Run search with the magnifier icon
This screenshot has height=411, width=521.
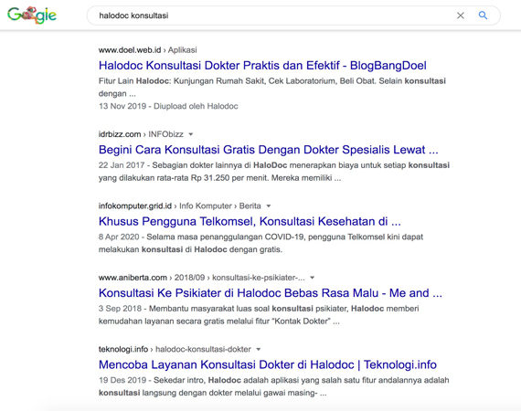483,16
